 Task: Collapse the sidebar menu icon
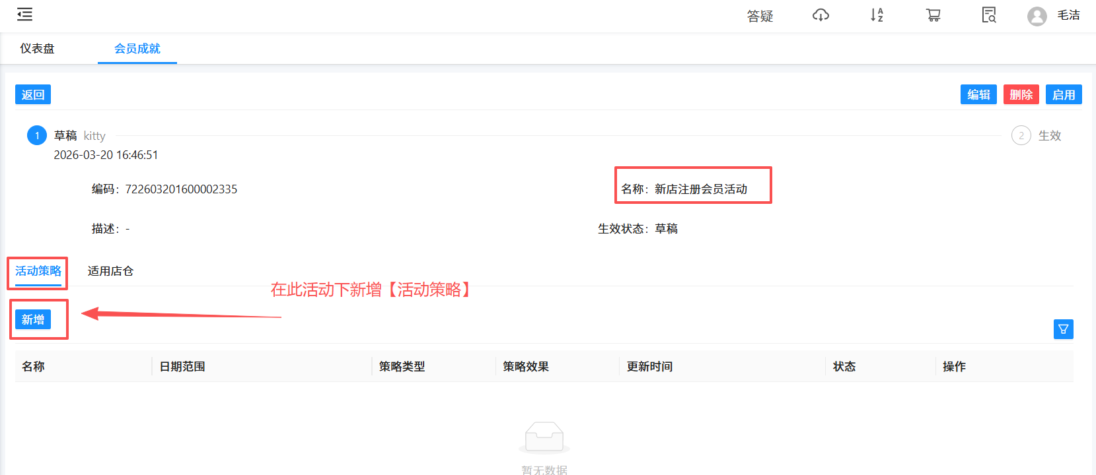(x=25, y=15)
